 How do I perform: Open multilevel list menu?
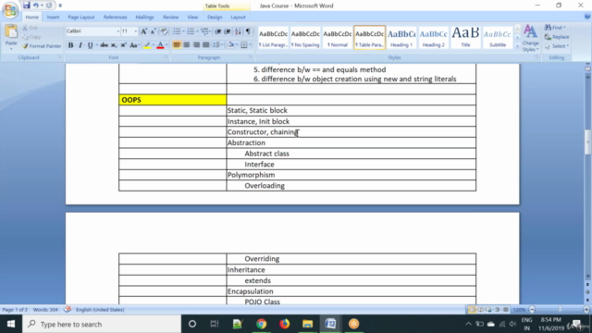coord(205,31)
